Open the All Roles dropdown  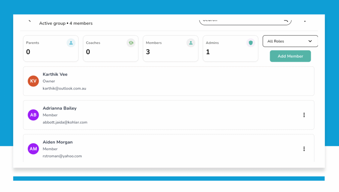(x=290, y=41)
